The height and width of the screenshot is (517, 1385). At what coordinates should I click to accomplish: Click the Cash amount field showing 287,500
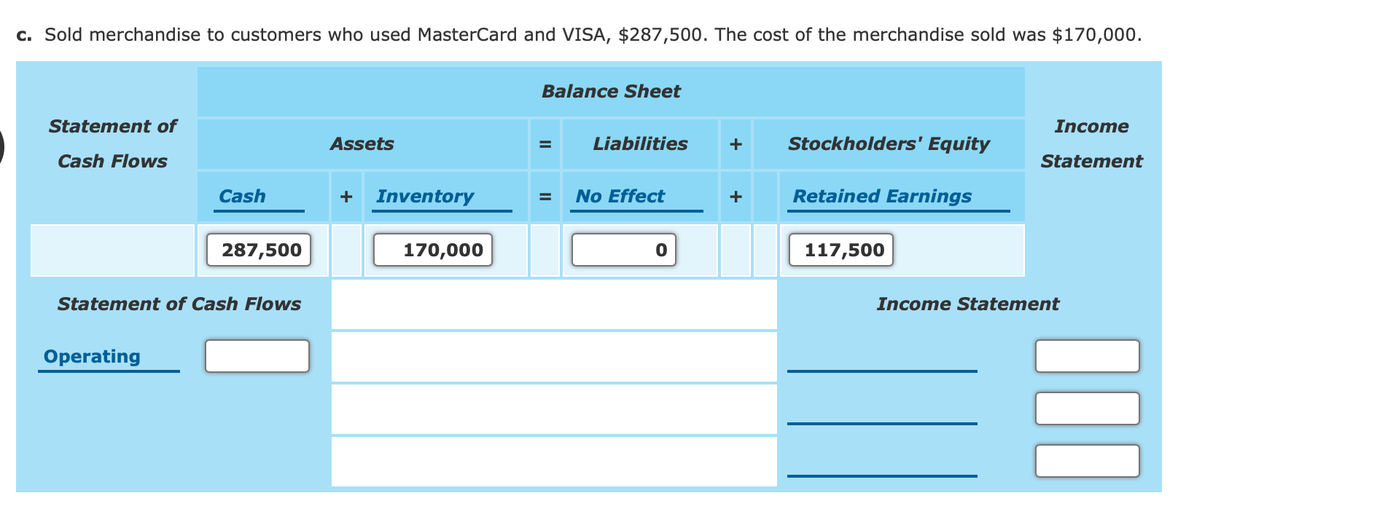pyautogui.click(x=258, y=250)
